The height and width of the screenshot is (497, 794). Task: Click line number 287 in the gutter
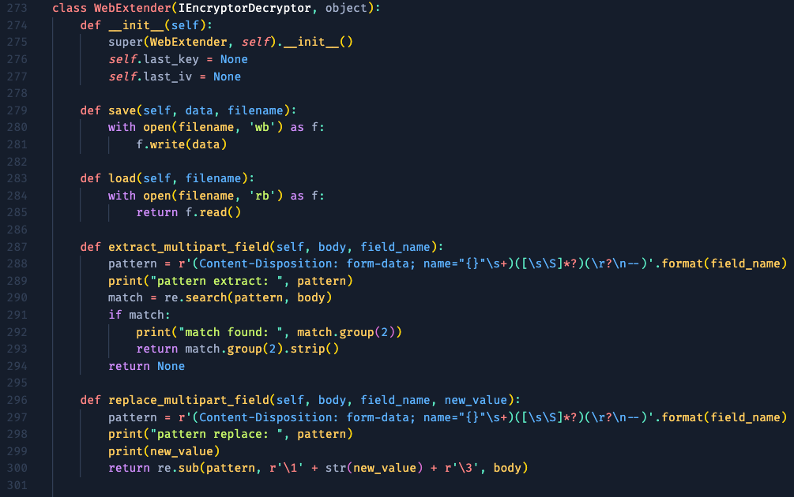[x=17, y=247]
